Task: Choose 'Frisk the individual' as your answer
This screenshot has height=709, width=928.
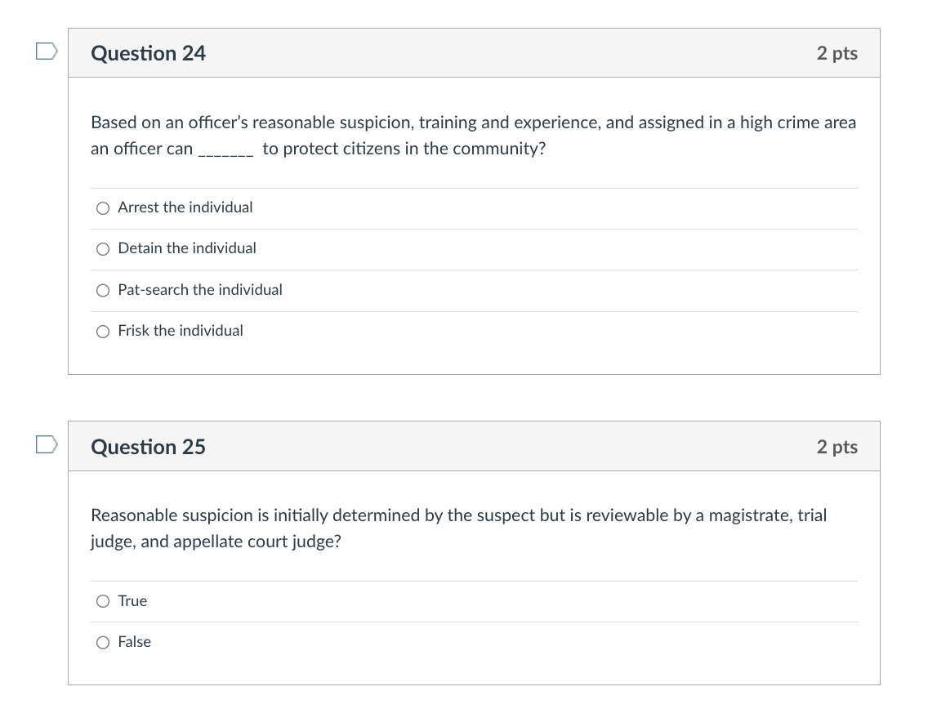Action: [103, 331]
